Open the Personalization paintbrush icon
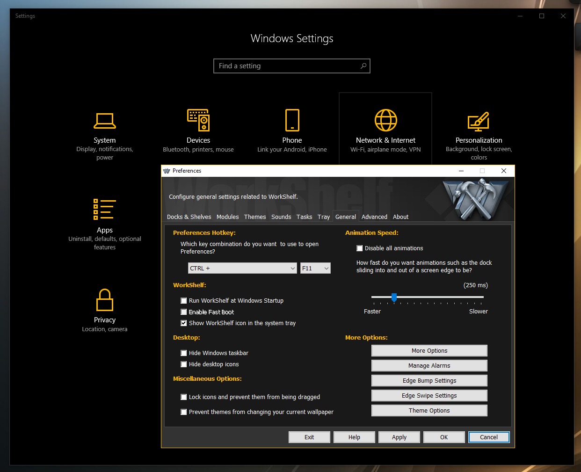This screenshot has height=472, width=581. [479, 121]
